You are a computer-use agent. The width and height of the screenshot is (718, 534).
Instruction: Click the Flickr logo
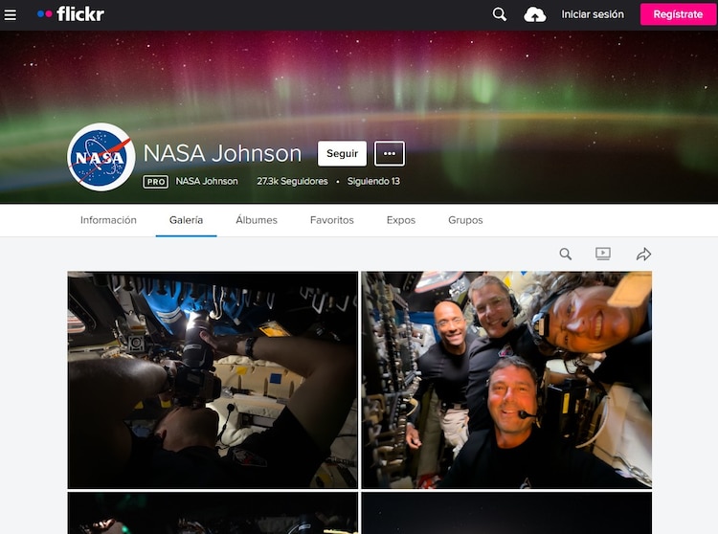tap(71, 14)
